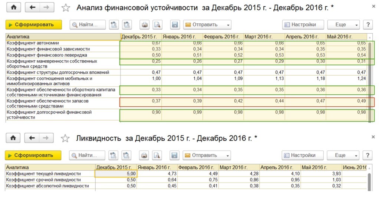Screen dimensions: 379x197
Task: Click the home icon in the financial stability report
Action: click(14, 7)
